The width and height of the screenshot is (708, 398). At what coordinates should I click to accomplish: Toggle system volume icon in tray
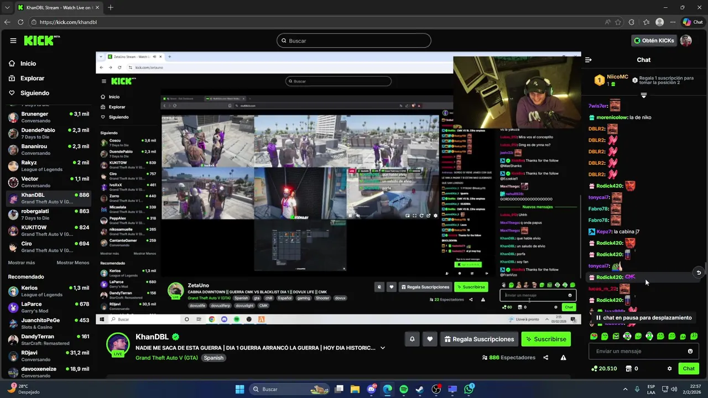(x=674, y=389)
